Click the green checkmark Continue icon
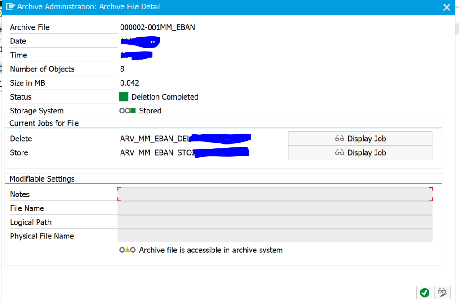The height and width of the screenshot is (303, 459). (x=424, y=292)
